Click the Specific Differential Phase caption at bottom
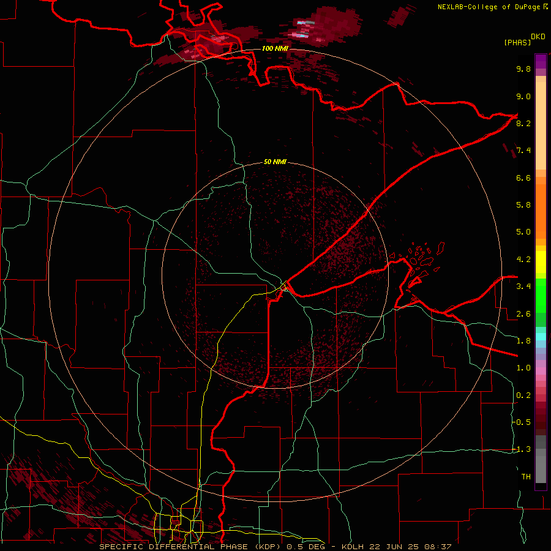551x551 pixels. [275, 547]
